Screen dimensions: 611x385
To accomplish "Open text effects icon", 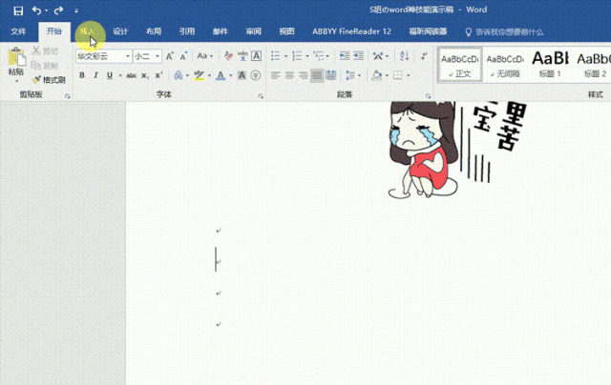I will (x=179, y=75).
